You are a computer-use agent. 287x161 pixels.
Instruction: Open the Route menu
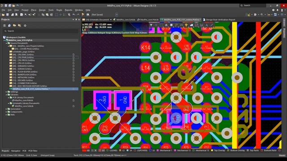pyautogui.click(x=59, y=10)
